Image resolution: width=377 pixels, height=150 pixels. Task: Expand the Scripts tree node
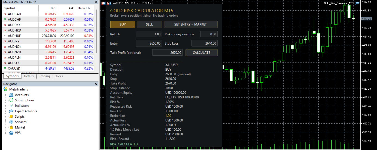5,117
